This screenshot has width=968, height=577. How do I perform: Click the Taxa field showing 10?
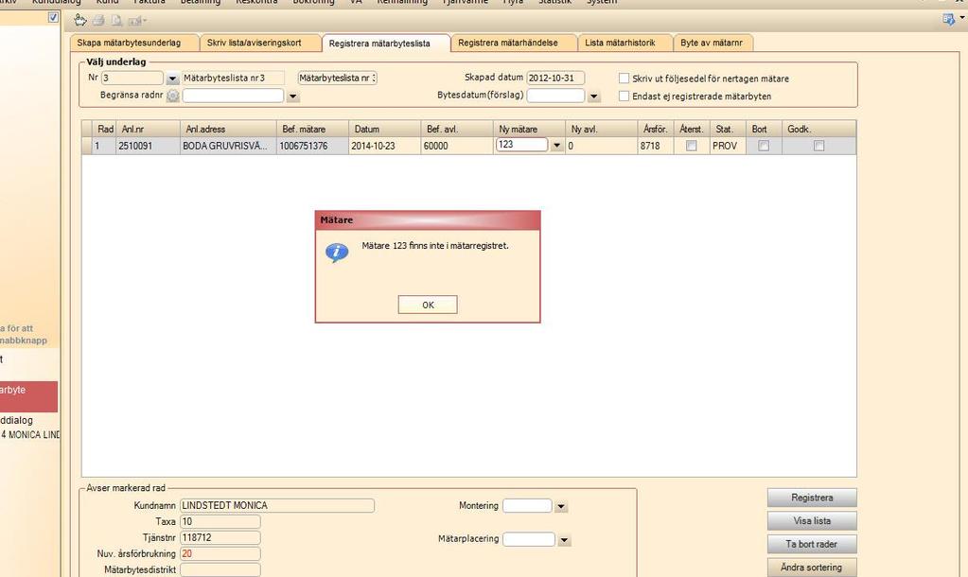[x=220, y=521]
